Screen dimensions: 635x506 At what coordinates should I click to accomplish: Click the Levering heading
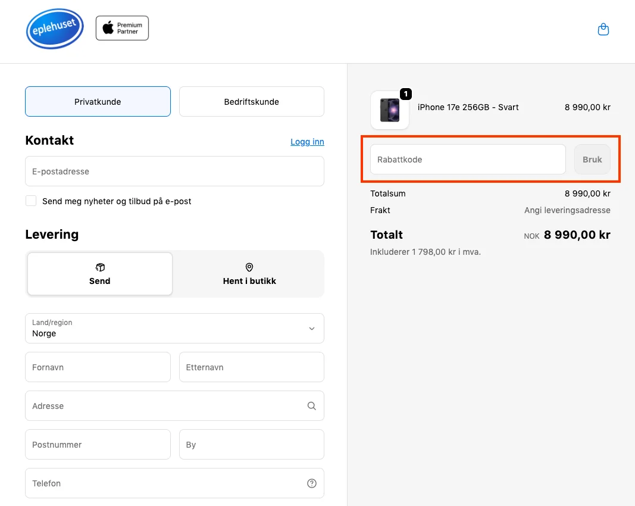(x=52, y=234)
